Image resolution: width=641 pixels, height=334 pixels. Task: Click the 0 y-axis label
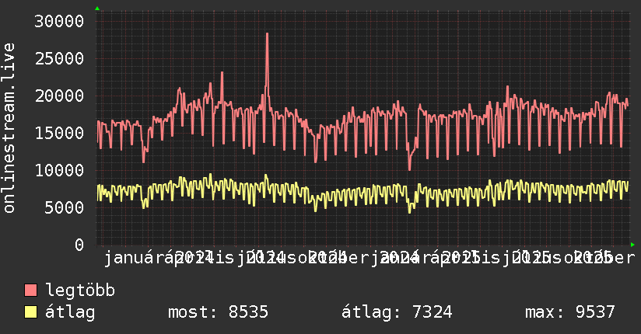coord(79,245)
